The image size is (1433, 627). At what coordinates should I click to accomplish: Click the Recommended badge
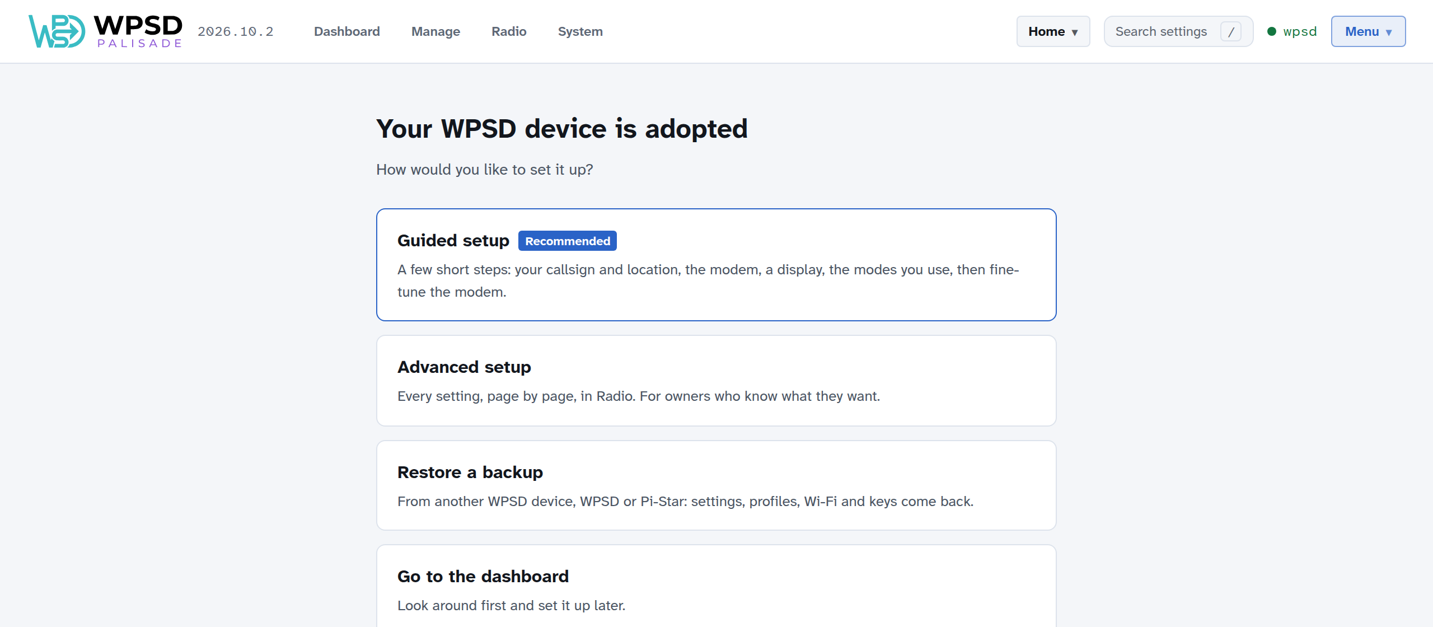567,241
